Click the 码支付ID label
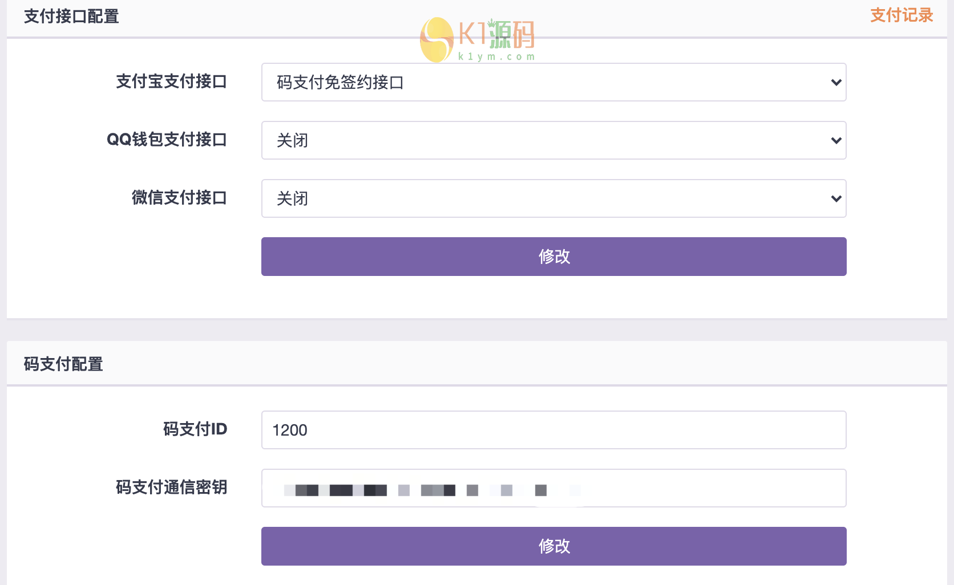954x585 pixels. [195, 429]
